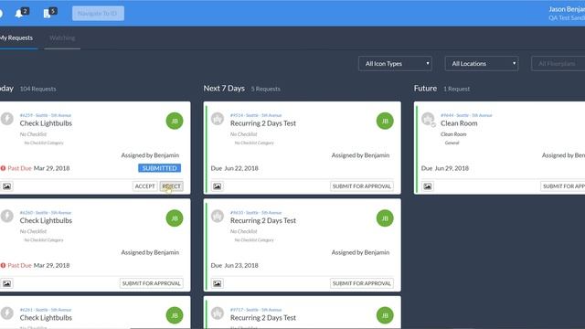The image size is (585, 329).
Task: Click the SUBMITTED status badge
Action: click(160, 168)
